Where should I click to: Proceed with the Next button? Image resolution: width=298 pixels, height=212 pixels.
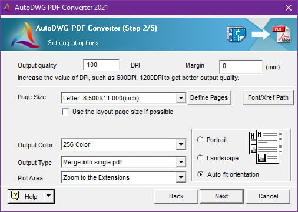point(221,196)
